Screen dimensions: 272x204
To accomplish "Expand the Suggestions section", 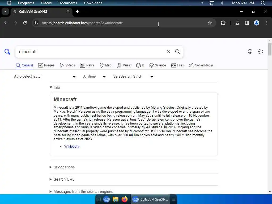I will click(62, 167).
